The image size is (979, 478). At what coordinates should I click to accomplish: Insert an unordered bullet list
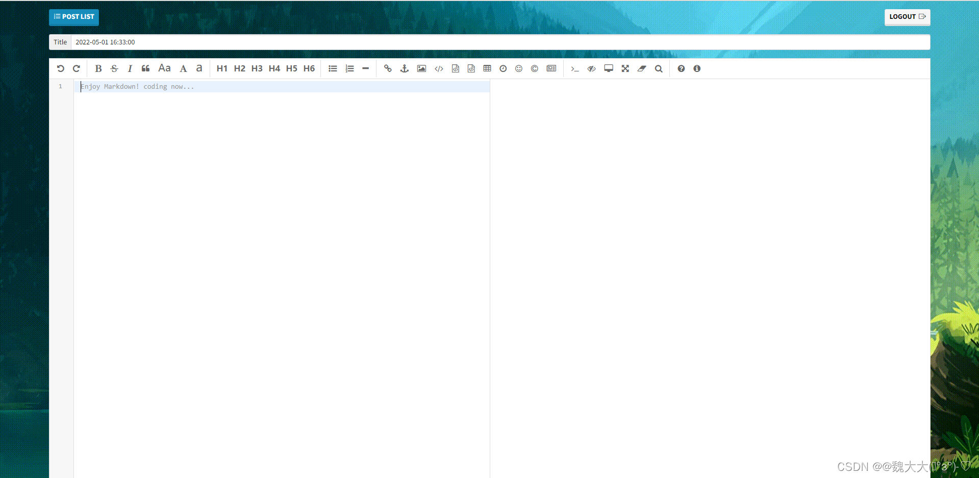click(333, 68)
